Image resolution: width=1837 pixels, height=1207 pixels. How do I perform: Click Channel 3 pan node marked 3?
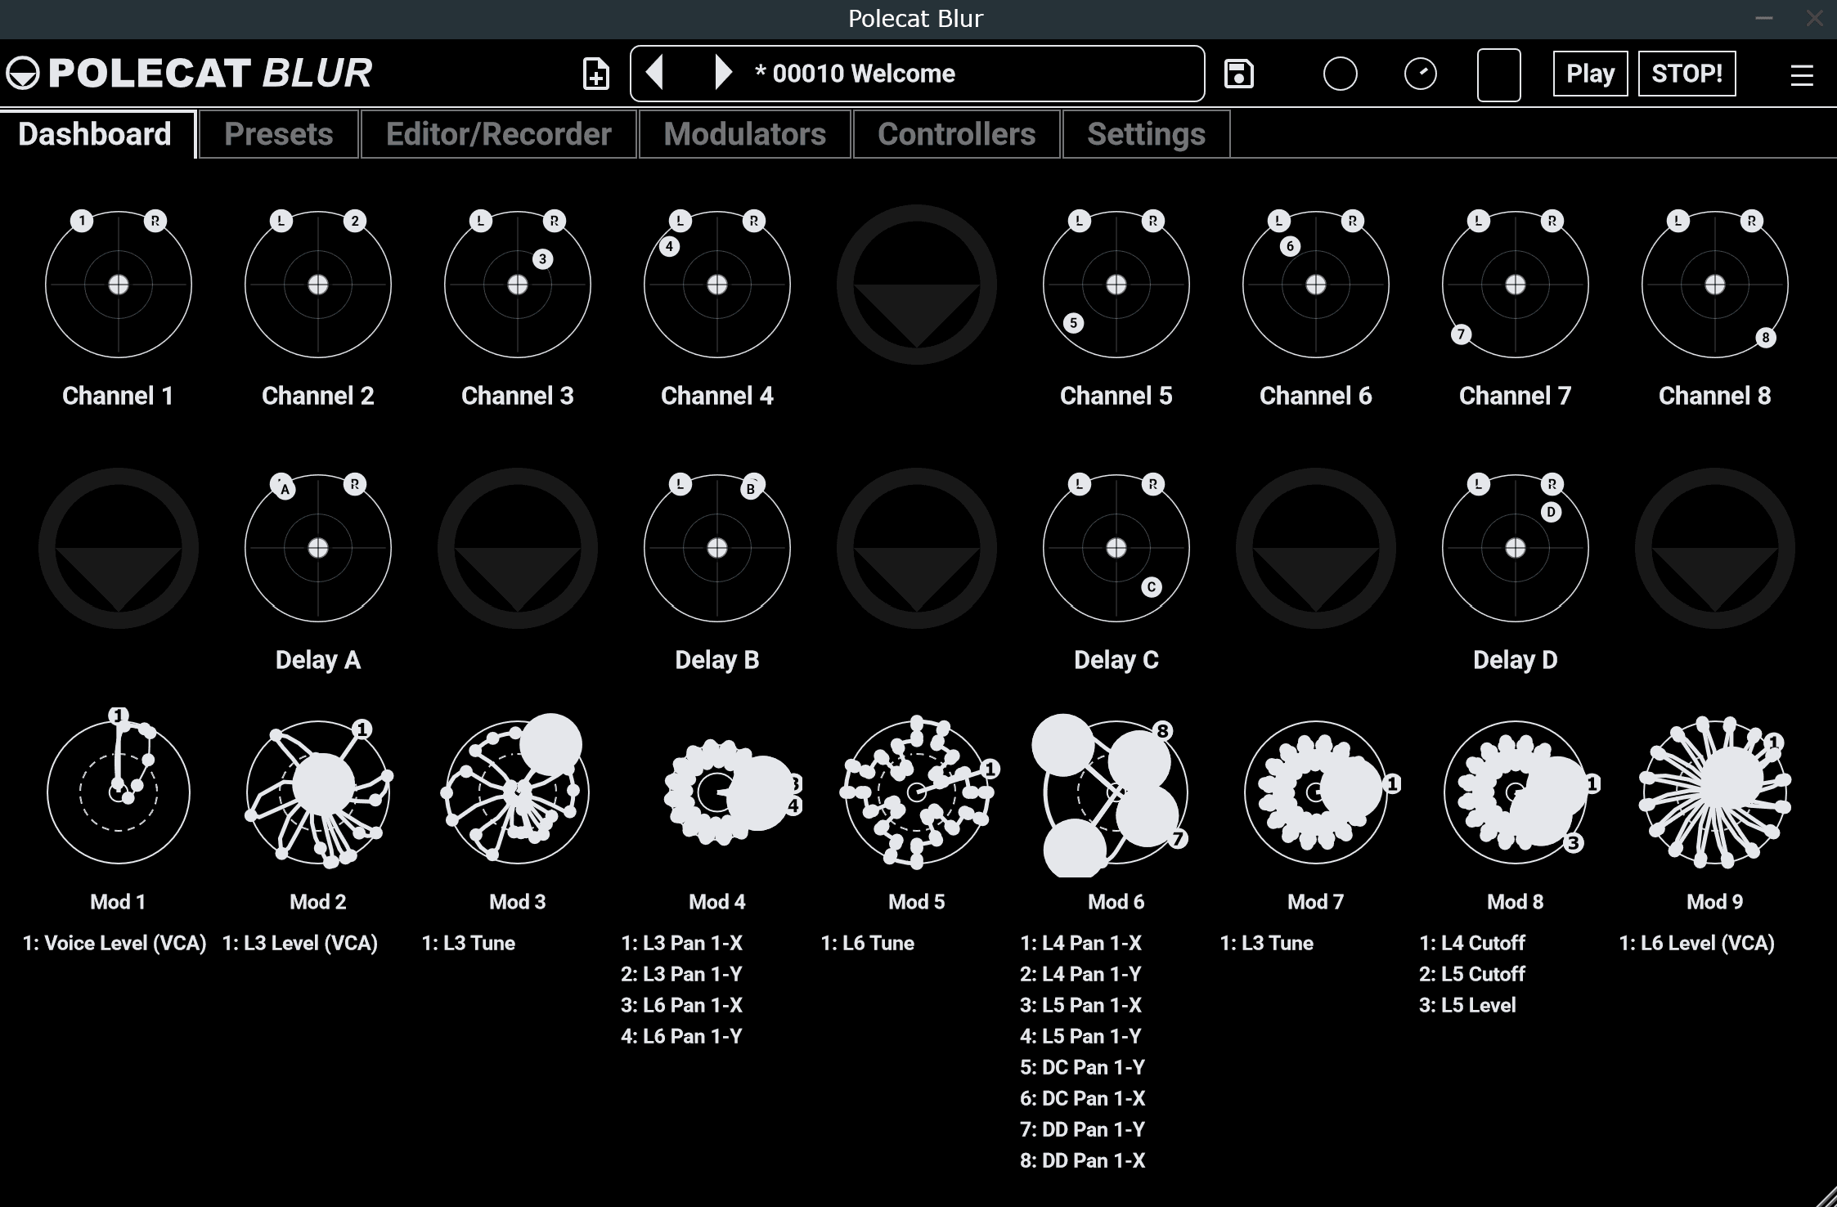543,259
